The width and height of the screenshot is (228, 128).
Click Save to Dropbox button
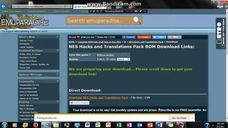79,103
